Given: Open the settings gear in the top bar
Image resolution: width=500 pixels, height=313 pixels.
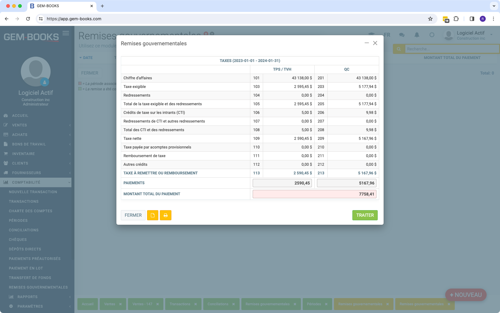Looking at the screenshot, I should [x=432, y=35].
